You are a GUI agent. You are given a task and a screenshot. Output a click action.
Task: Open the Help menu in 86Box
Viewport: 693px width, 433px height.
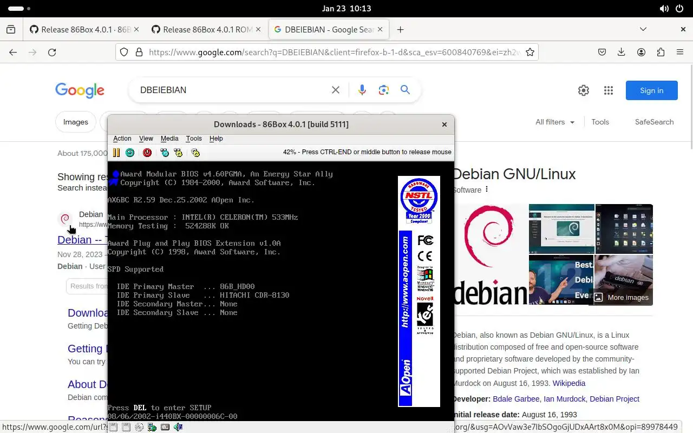[x=216, y=139]
